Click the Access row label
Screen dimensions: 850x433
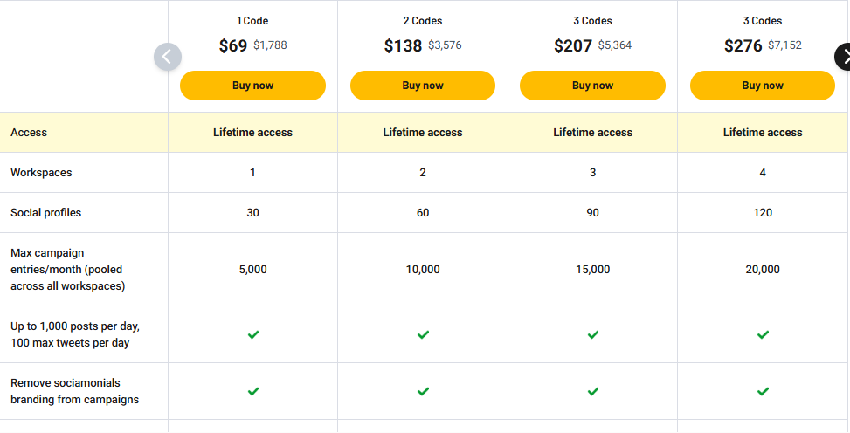(x=29, y=133)
